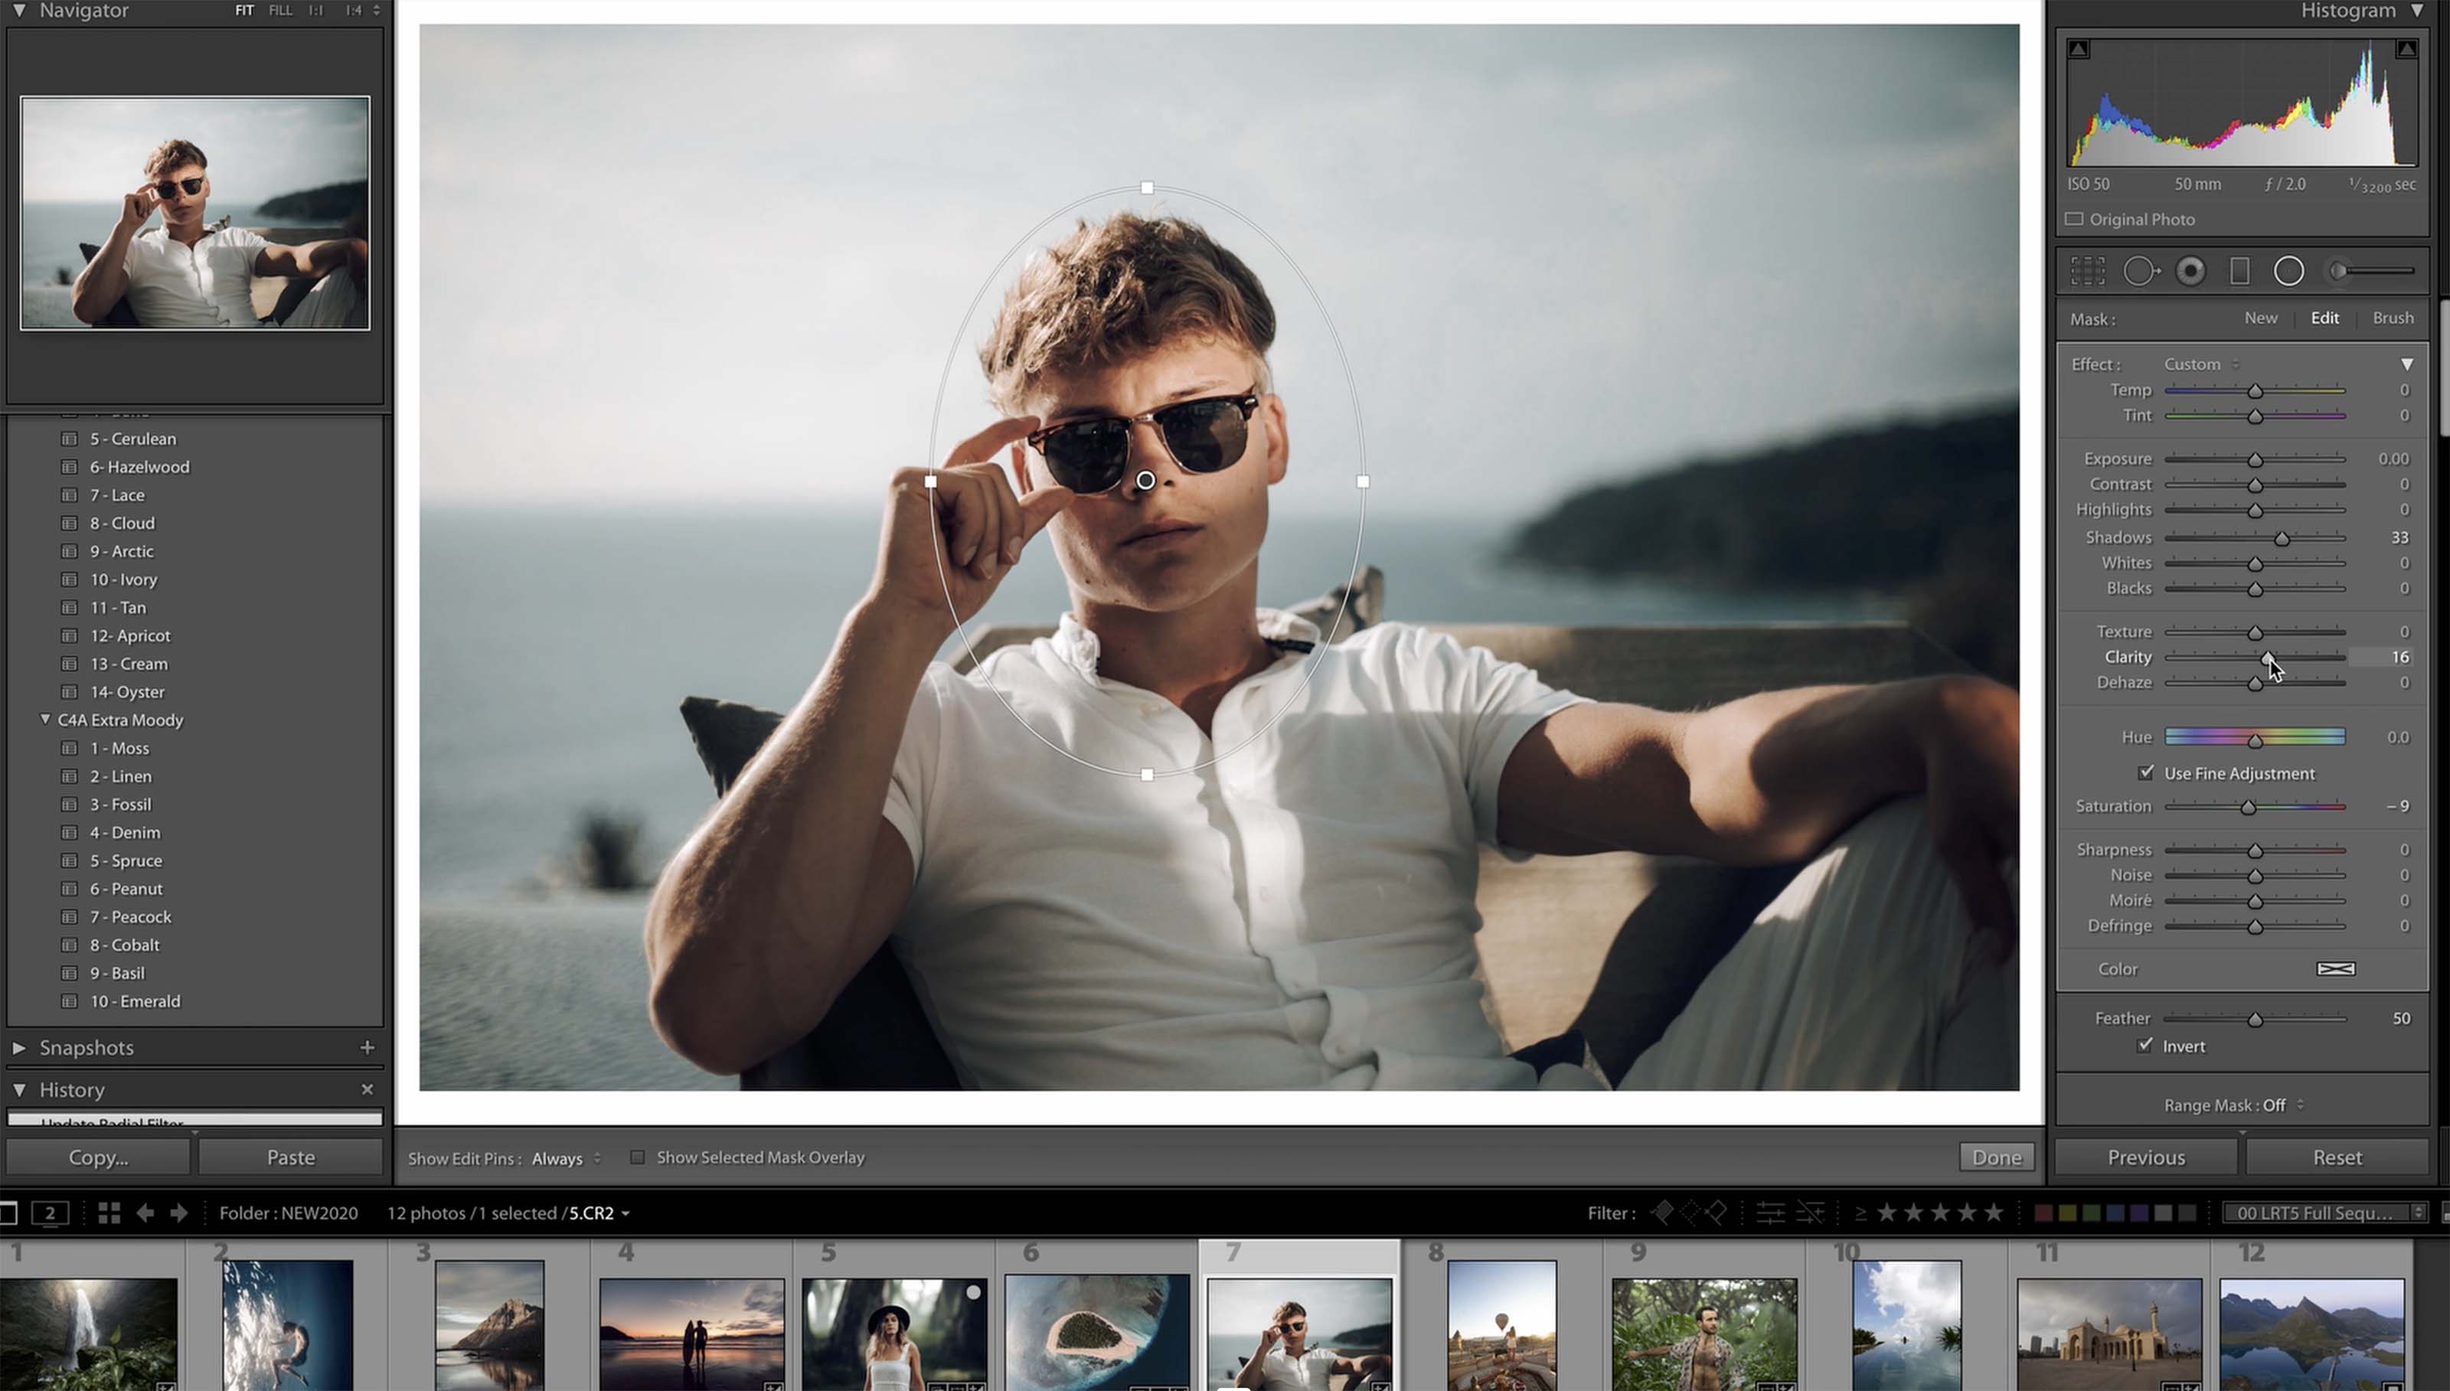Expand the Snapshots panel

[19, 1048]
